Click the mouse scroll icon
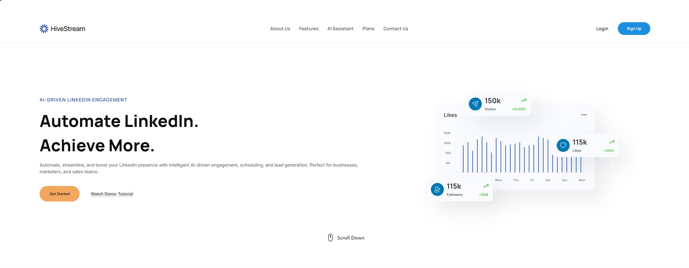This screenshot has width=689, height=268. coord(330,238)
